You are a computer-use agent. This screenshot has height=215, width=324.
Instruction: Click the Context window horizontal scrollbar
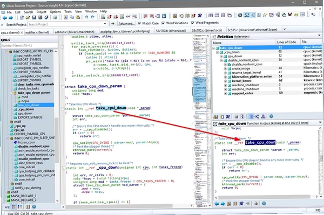pyautogui.click(x=265, y=197)
